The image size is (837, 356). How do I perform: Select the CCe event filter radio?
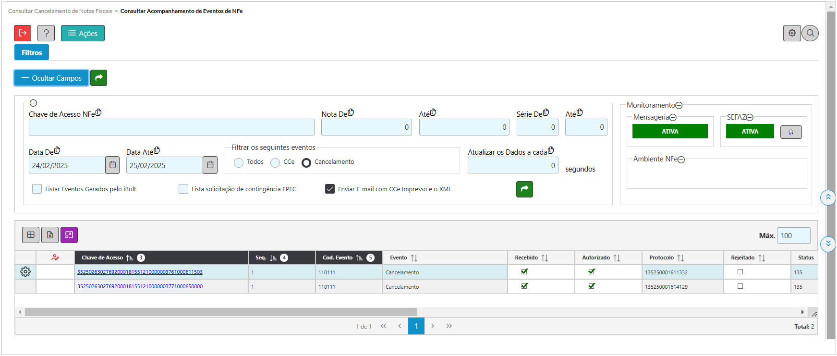click(275, 163)
